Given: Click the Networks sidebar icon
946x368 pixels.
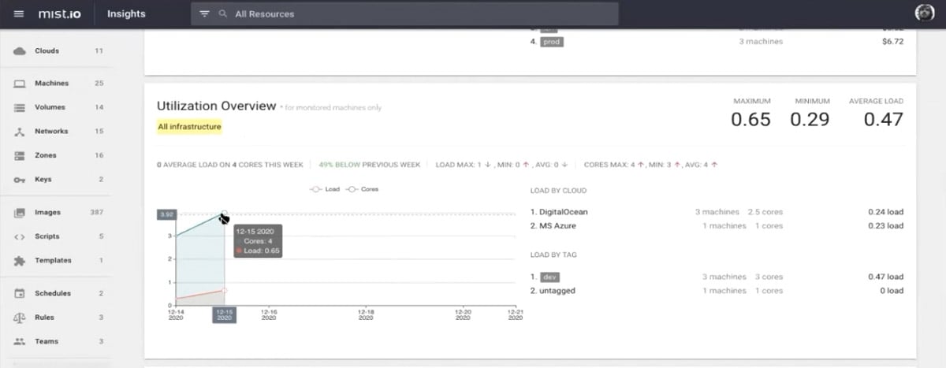Looking at the screenshot, I should click(20, 132).
